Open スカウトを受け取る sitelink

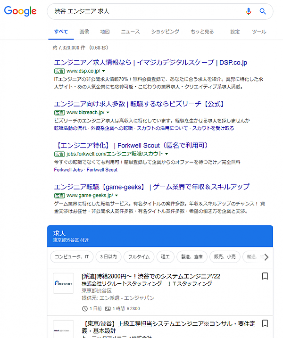click(x=213, y=128)
